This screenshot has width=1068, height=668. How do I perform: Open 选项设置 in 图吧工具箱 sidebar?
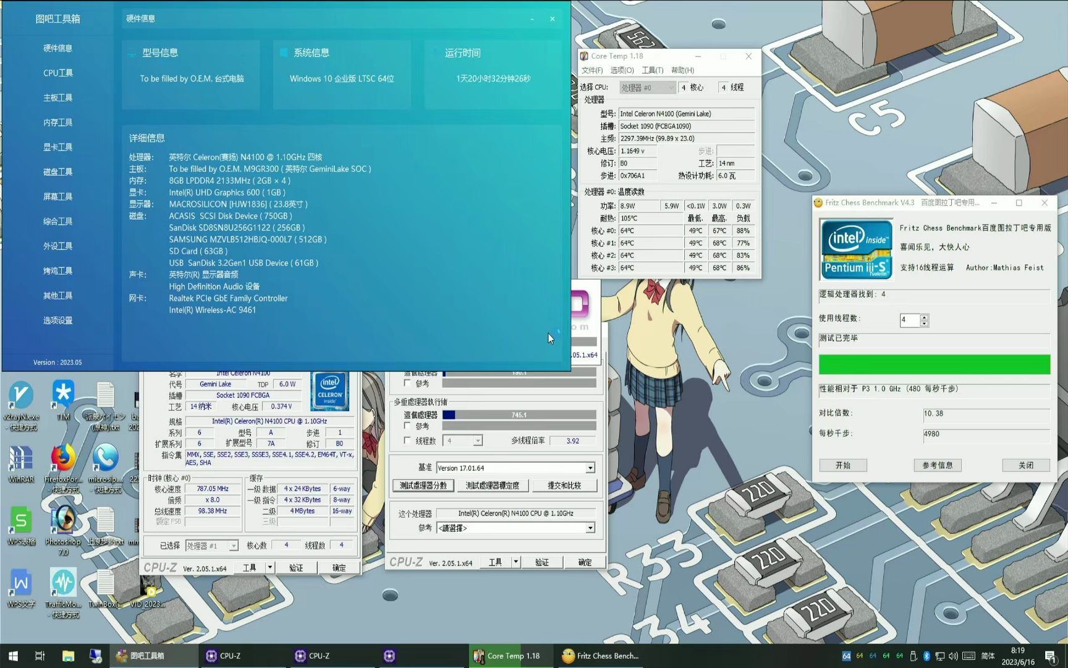tap(58, 320)
